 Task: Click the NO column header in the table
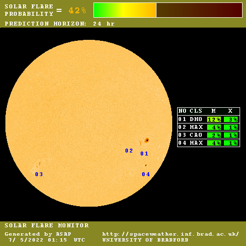click(182, 111)
